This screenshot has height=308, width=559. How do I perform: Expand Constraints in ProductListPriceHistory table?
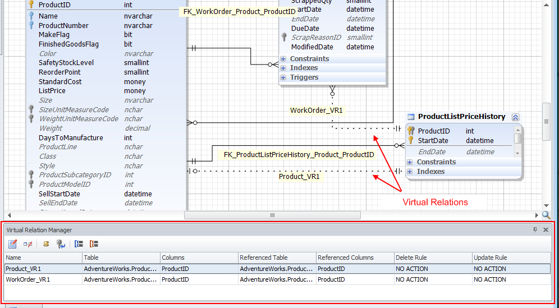tap(410, 162)
